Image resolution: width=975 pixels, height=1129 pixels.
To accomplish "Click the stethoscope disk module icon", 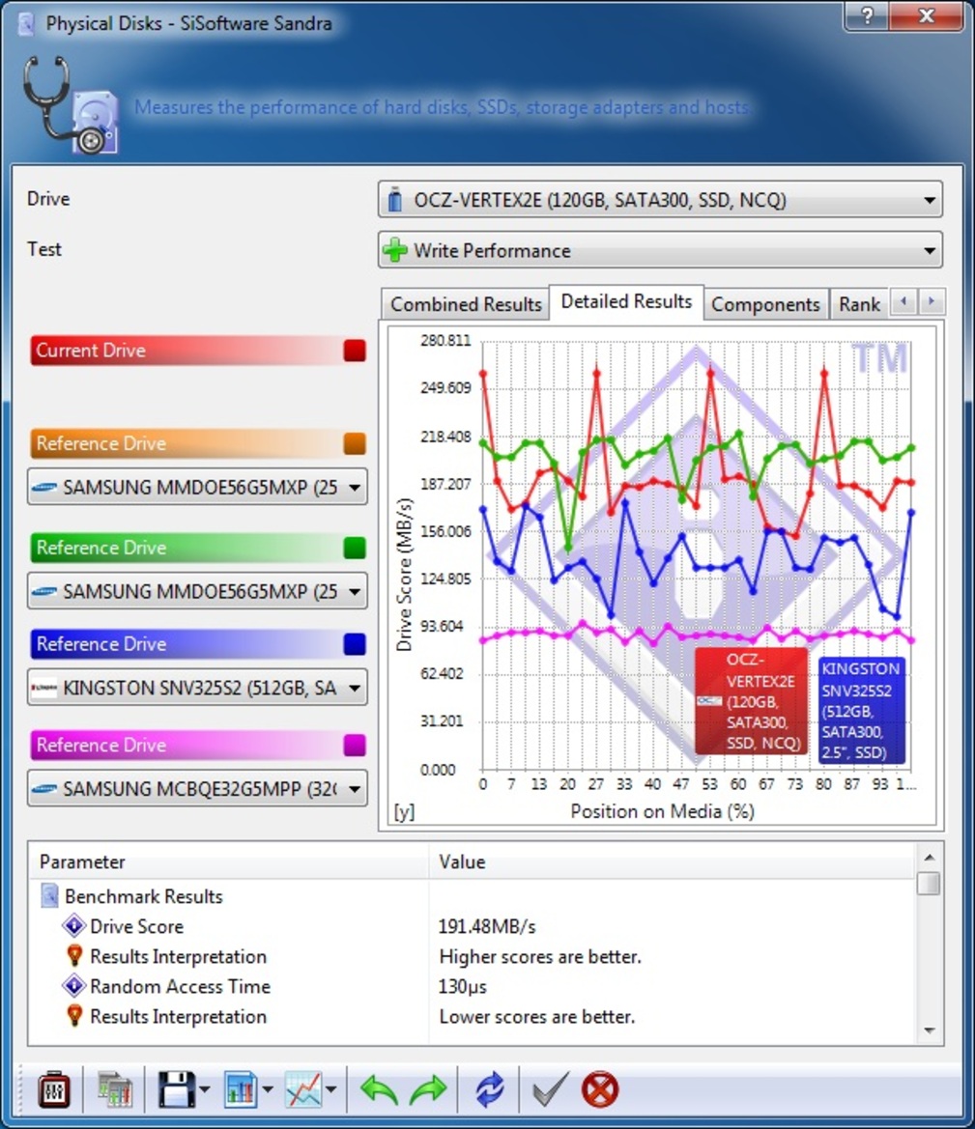I will (x=70, y=105).
